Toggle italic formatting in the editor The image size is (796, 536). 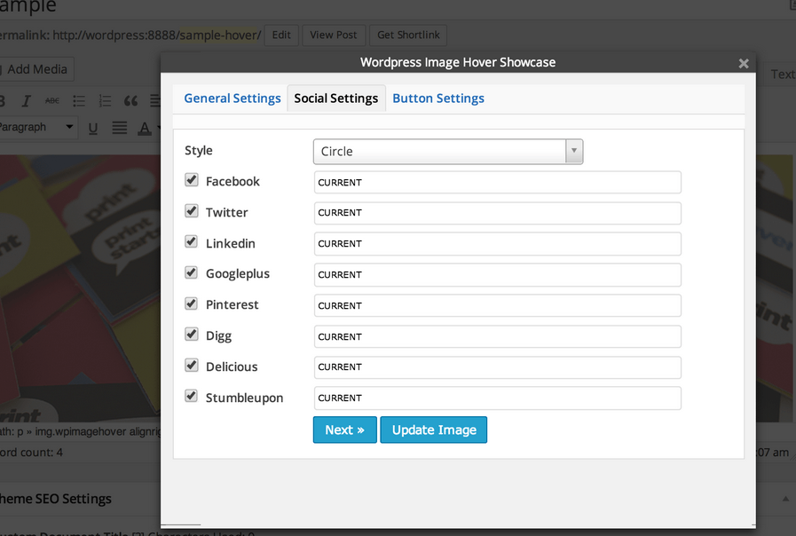click(26, 101)
